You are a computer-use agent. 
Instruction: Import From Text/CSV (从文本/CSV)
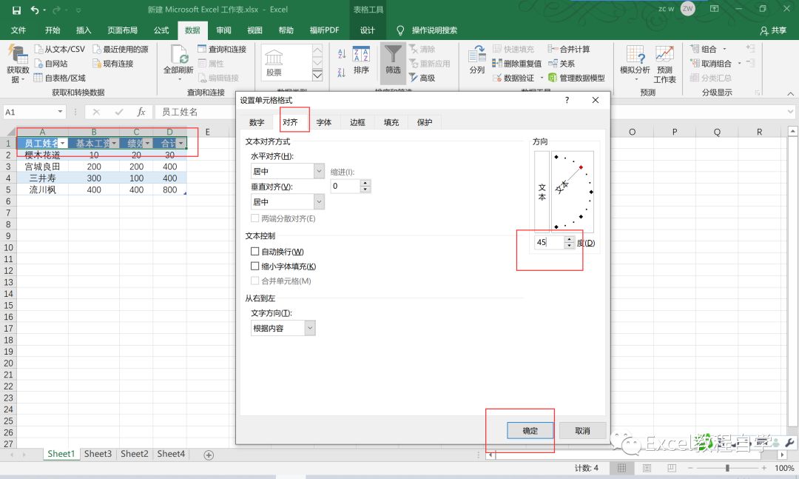[x=60, y=49]
